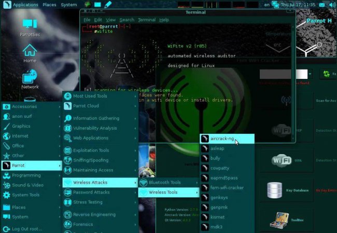Open the Internet menu category

32,136
